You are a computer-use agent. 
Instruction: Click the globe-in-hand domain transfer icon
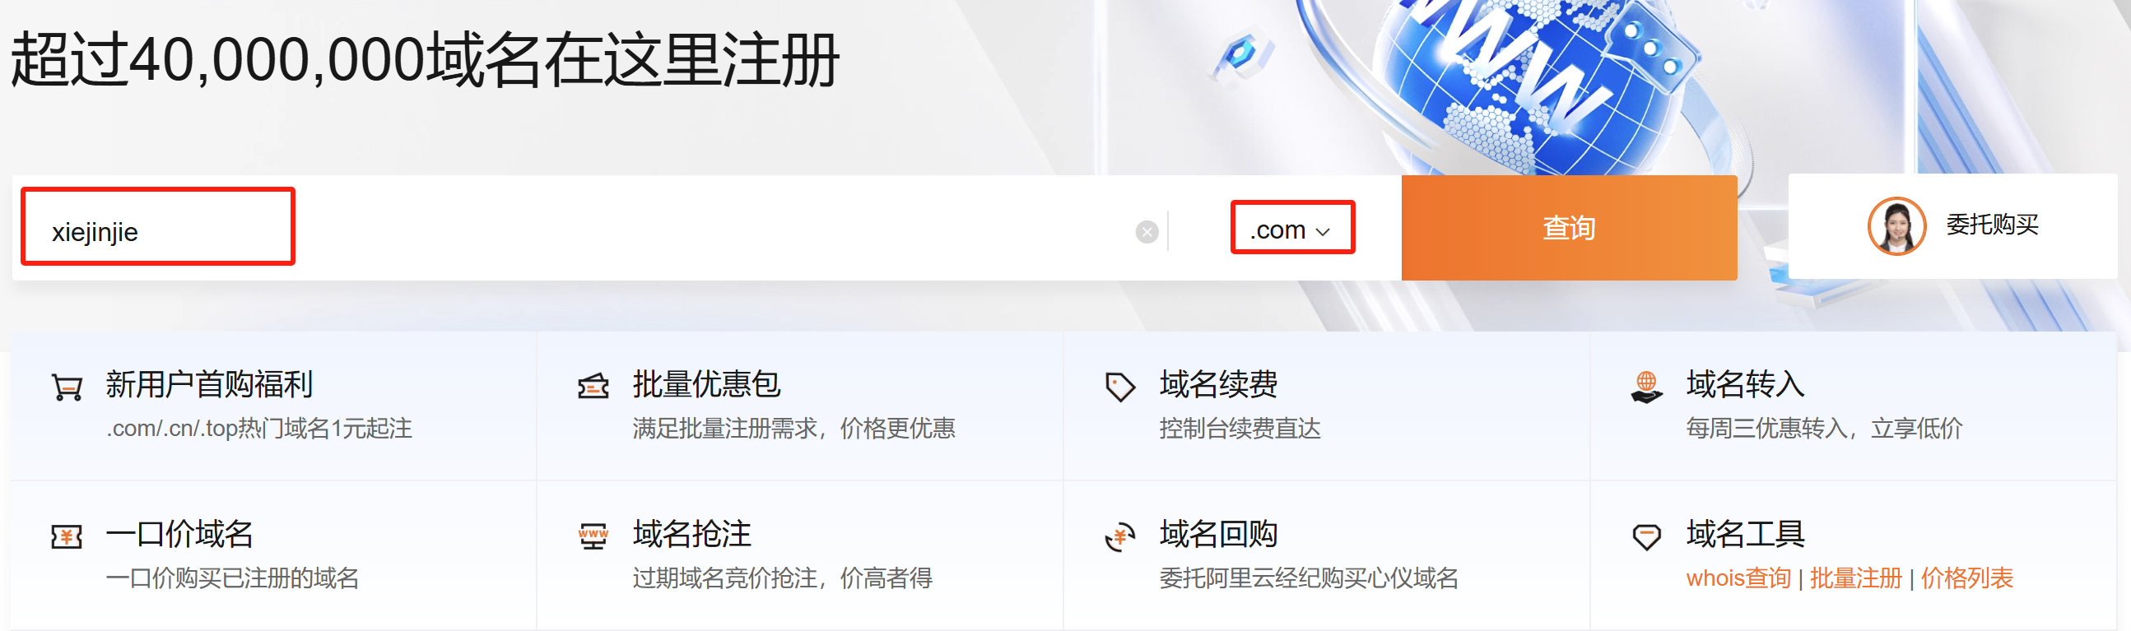tap(1646, 386)
